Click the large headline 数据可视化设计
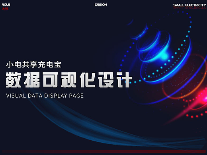Image resolution: width=207 pixels, height=155 pixels. (x=69, y=80)
